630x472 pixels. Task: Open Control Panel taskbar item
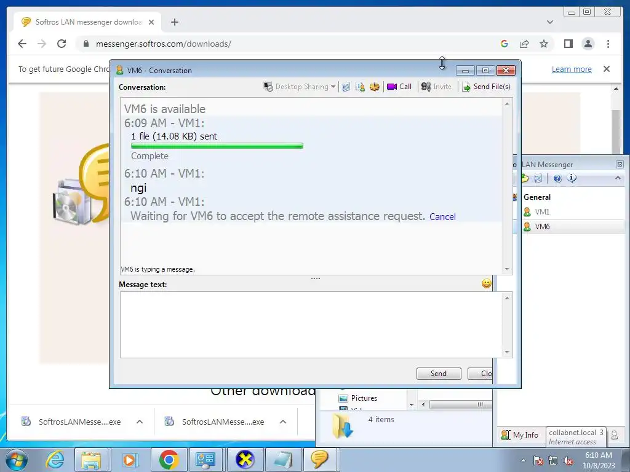(205, 460)
